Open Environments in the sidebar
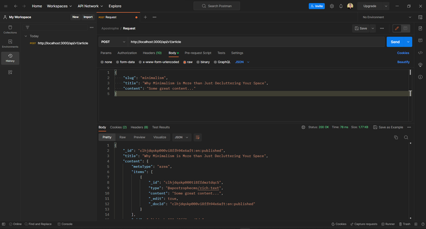 tap(10, 44)
